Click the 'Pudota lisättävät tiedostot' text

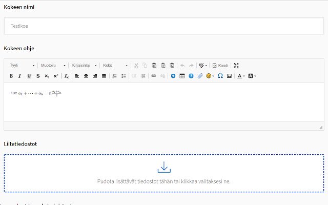pos(164,181)
